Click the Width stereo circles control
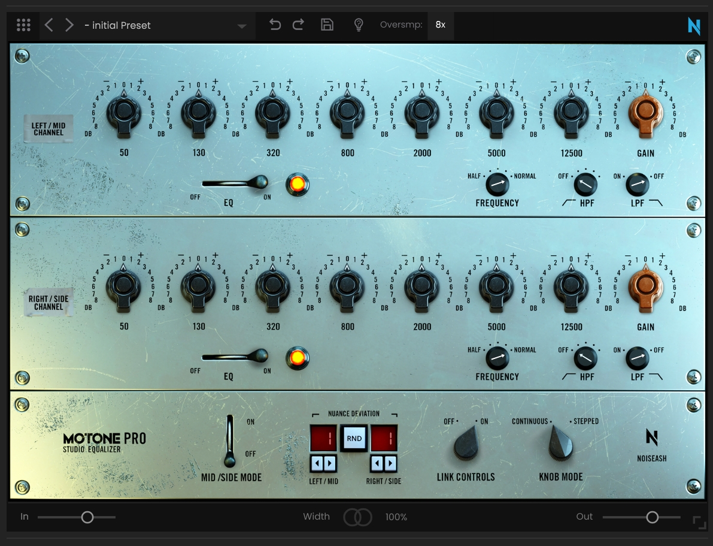This screenshot has height=546, width=713. pos(357,517)
